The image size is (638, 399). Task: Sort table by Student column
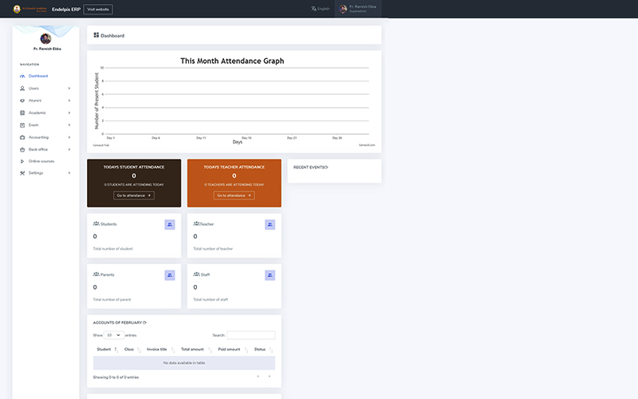click(107, 350)
